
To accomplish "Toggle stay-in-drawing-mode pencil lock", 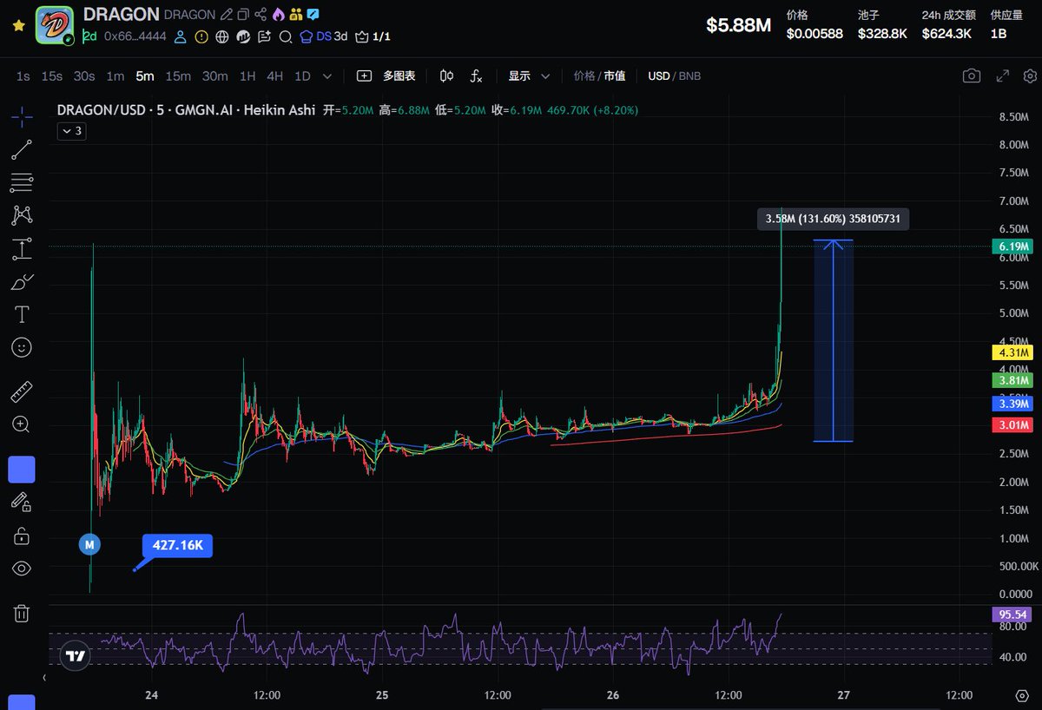I will tap(22, 503).
